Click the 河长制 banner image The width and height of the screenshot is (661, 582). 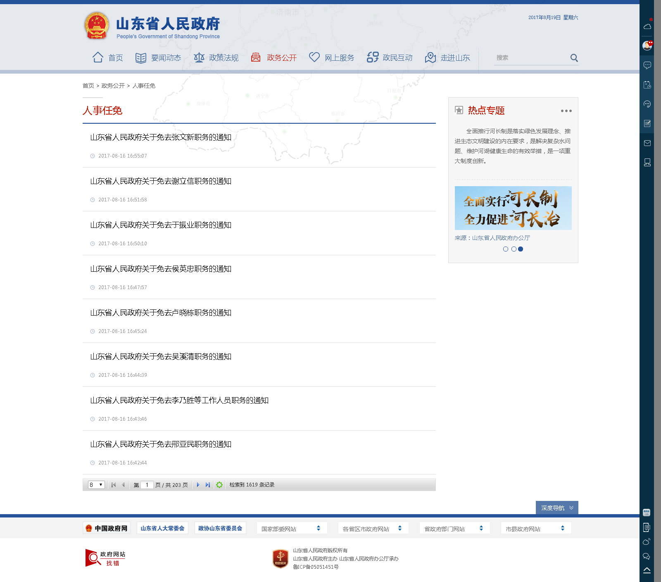coord(513,208)
